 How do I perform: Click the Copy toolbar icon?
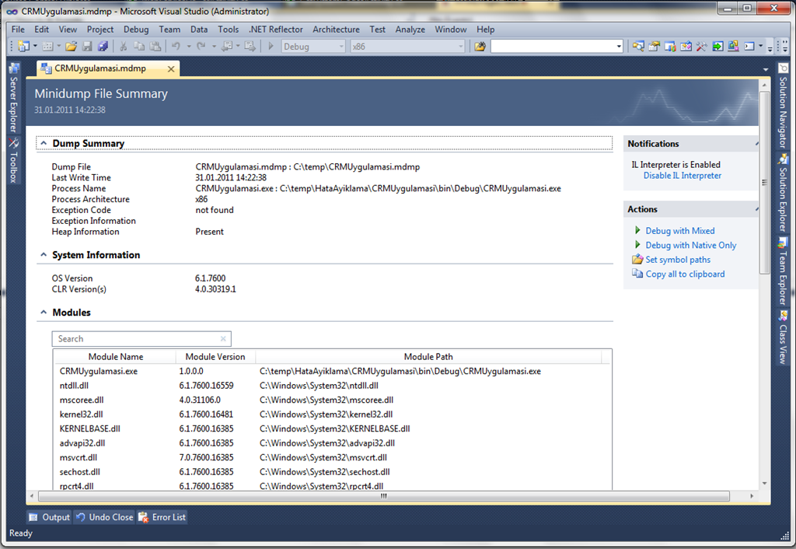click(x=139, y=46)
